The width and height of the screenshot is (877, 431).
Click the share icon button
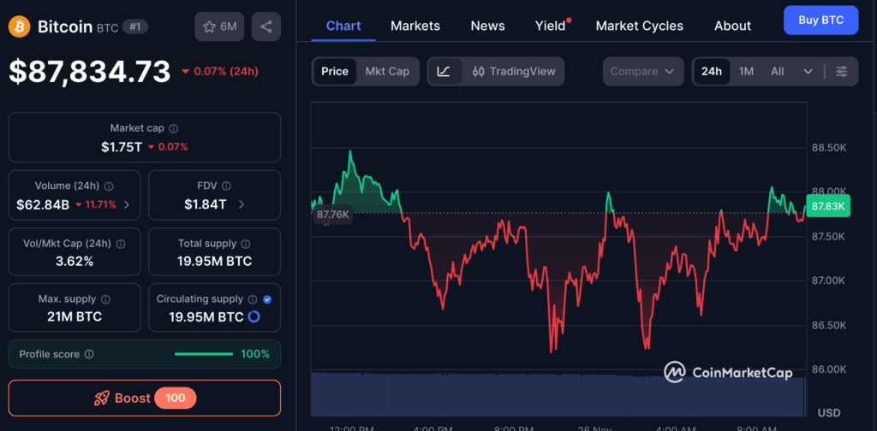pos(266,27)
